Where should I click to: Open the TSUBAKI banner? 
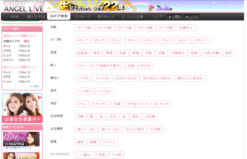click(x=21, y=156)
